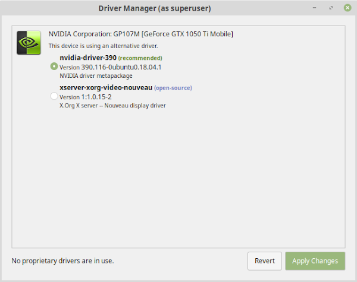Click 'No proprietary drivers are in use.' status
The image size is (357, 282).
pyautogui.click(x=63, y=261)
